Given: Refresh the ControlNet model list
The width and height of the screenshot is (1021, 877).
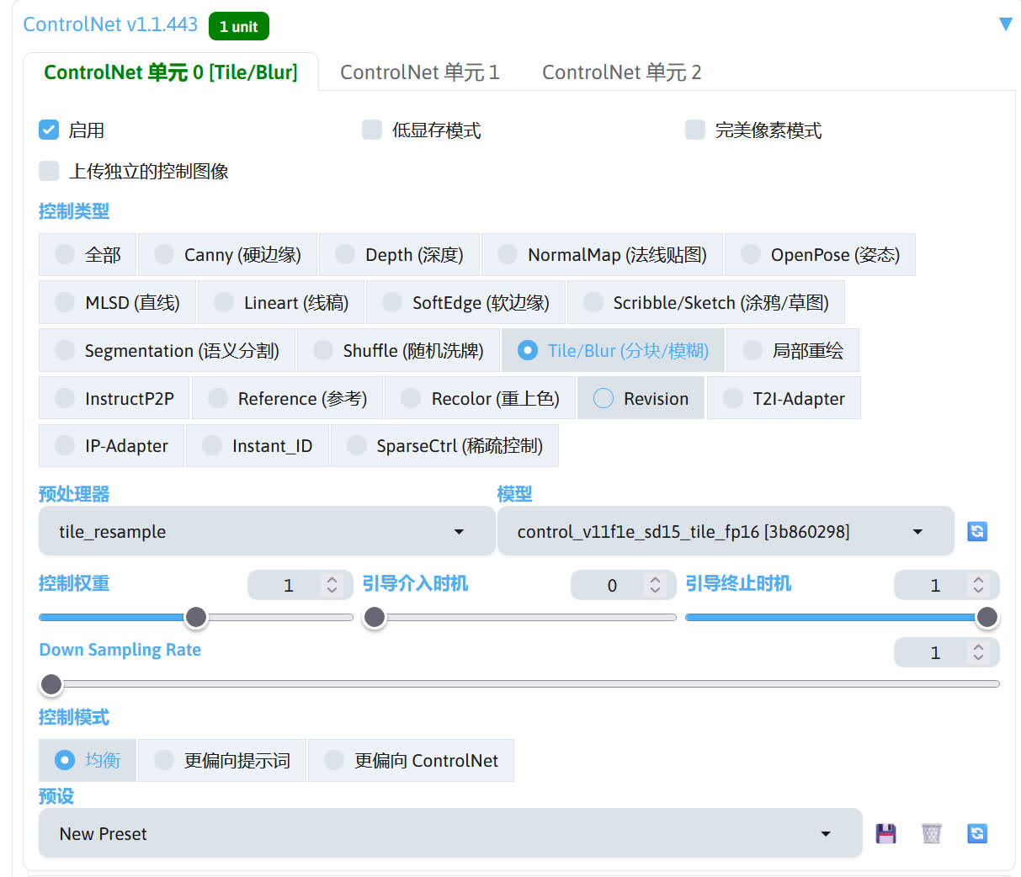Looking at the screenshot, I should tap(976, 531).
